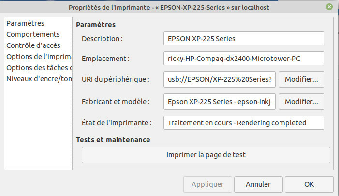This screenshot has height=196, width=339.
Task: Click the Fabricant et modèle field
Action: 220,102
